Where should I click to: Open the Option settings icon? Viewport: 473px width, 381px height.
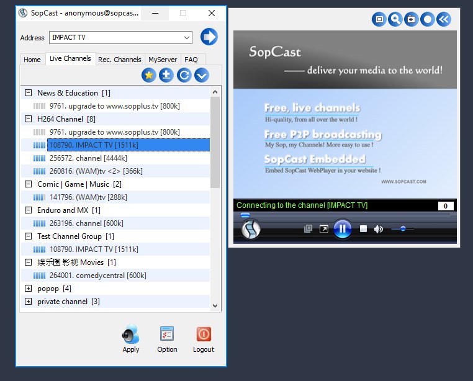167,335
